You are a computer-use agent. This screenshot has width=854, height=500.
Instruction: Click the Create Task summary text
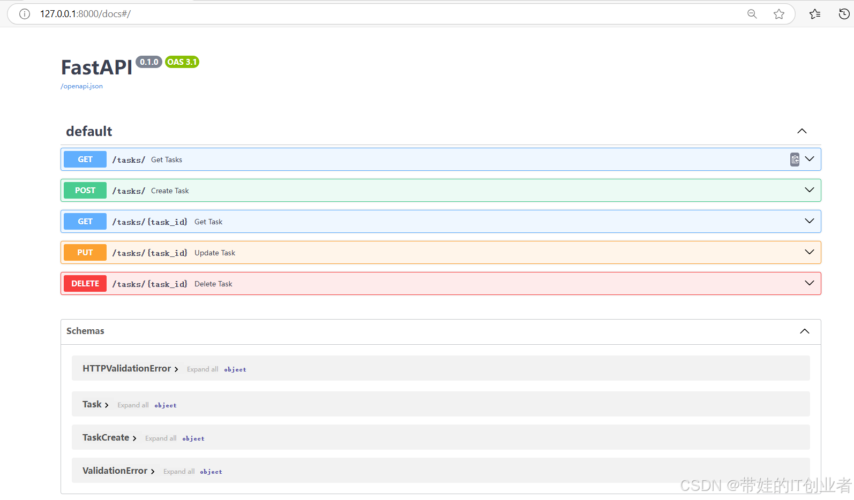coord(170,191)
